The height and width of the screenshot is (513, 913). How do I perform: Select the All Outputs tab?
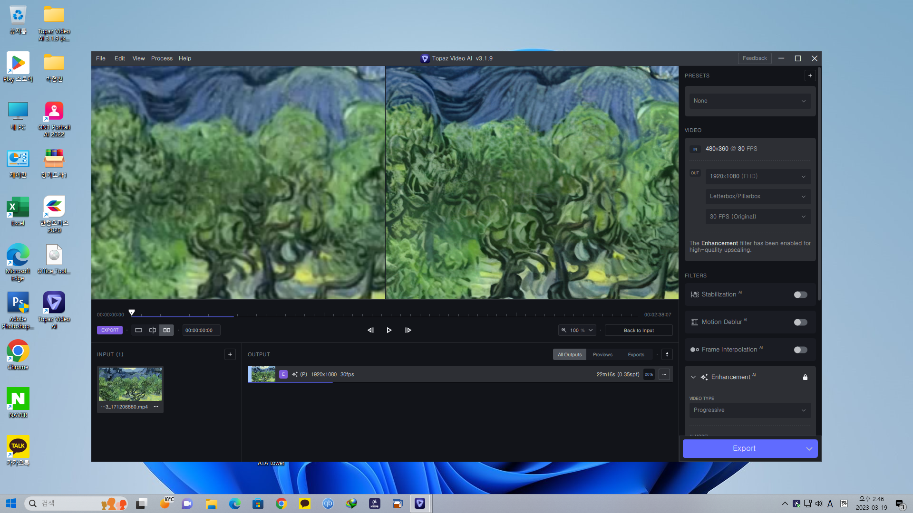coord(570,354)
